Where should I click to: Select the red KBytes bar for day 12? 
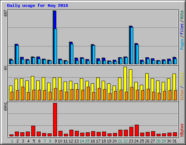click(x=71, y=133)
